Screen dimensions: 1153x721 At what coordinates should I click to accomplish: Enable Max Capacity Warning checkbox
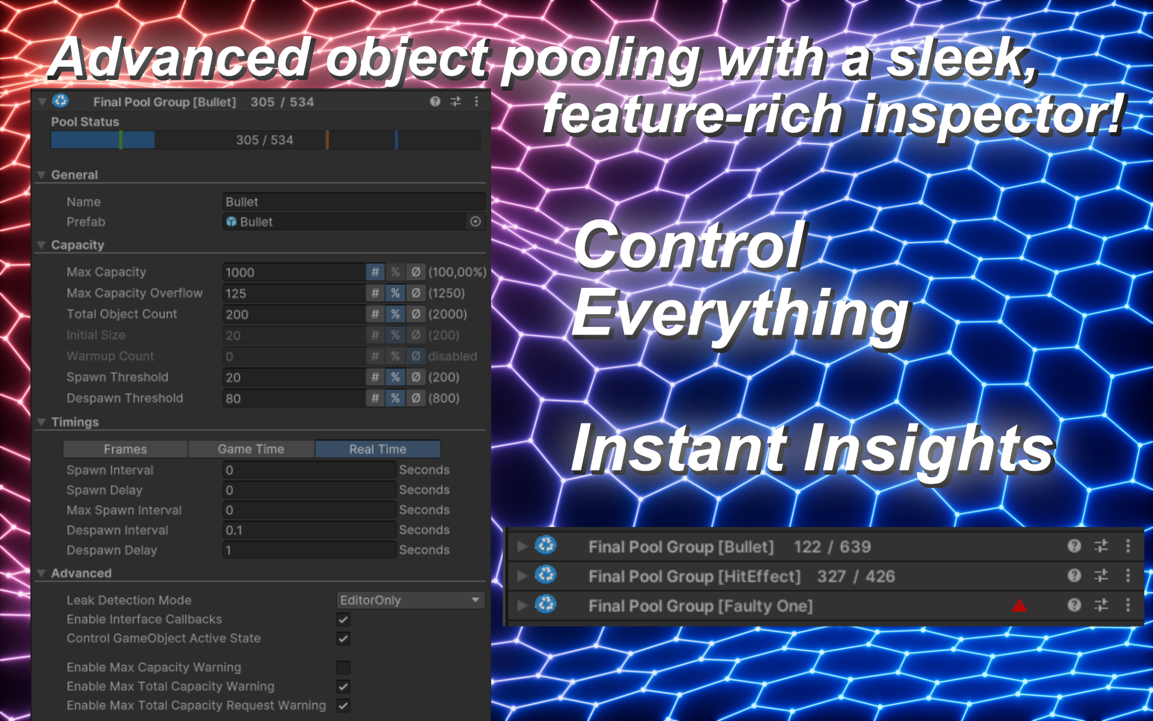click(343, 668)
